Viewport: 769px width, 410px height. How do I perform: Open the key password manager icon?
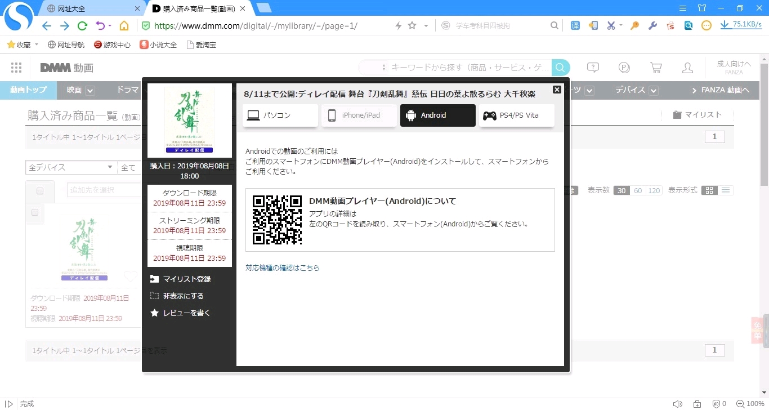[635, 25]
